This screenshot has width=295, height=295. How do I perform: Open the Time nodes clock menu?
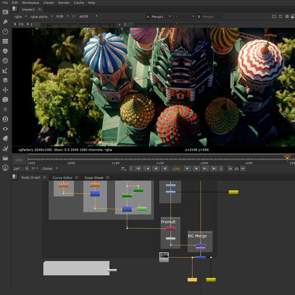(x=5, y=31)
